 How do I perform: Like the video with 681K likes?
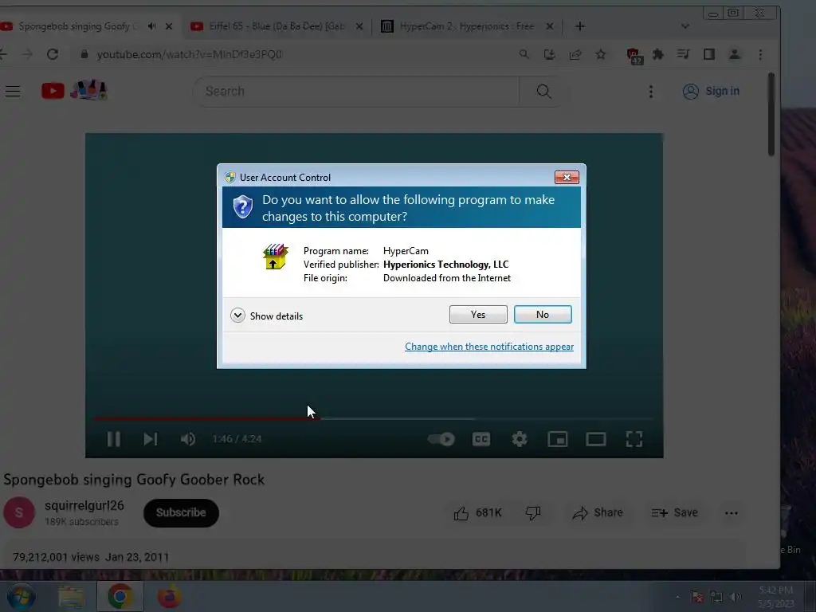477,513
